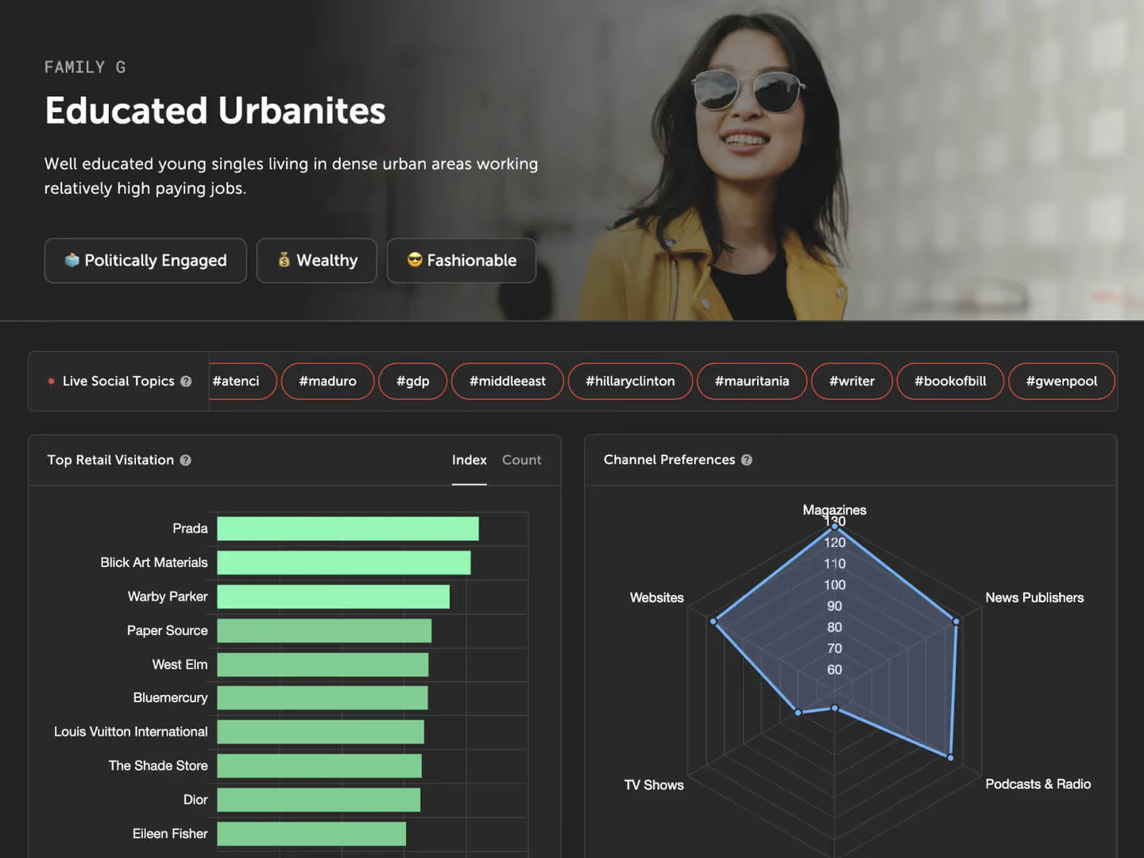Toggle the #writer topic filter
This screenshot has height=858, width=1144.
(x=852, y=381)
